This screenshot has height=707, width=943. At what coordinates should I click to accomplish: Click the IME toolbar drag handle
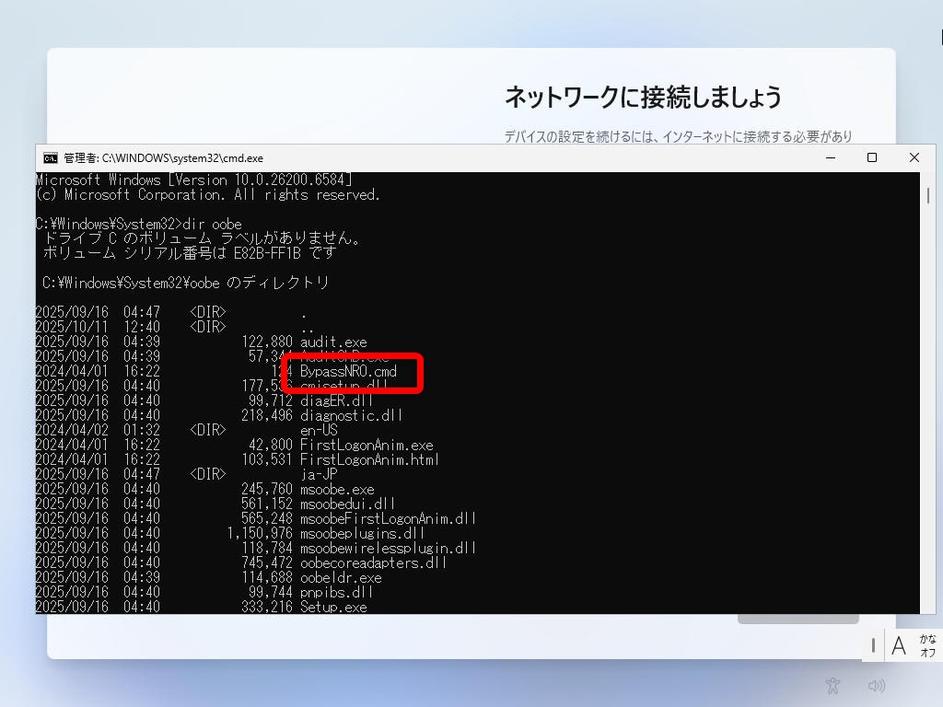(873, 645)
